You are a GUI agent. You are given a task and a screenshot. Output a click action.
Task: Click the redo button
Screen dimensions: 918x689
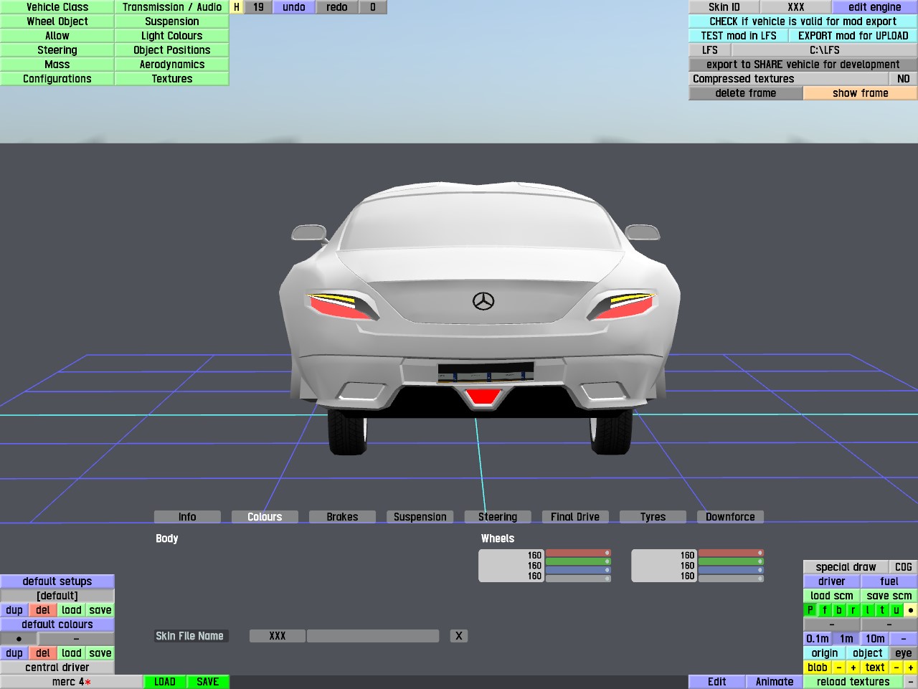click(337, 7)
